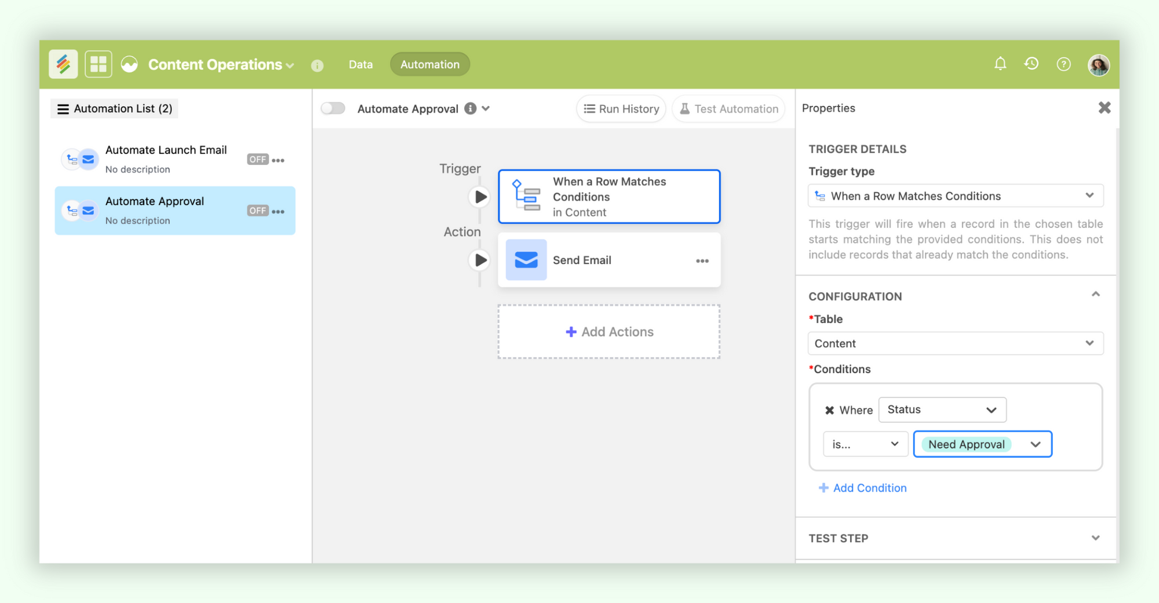Click the Run History button
1159x603 pixels.
(x=621, y=109)
